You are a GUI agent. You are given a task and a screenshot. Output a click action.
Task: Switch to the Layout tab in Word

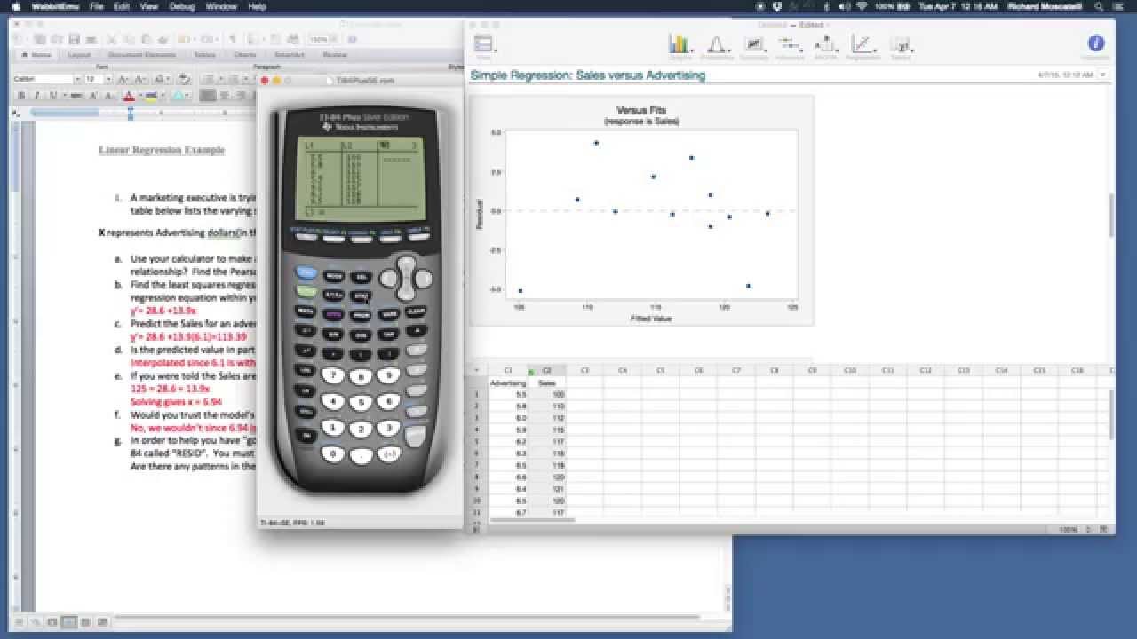79,54
